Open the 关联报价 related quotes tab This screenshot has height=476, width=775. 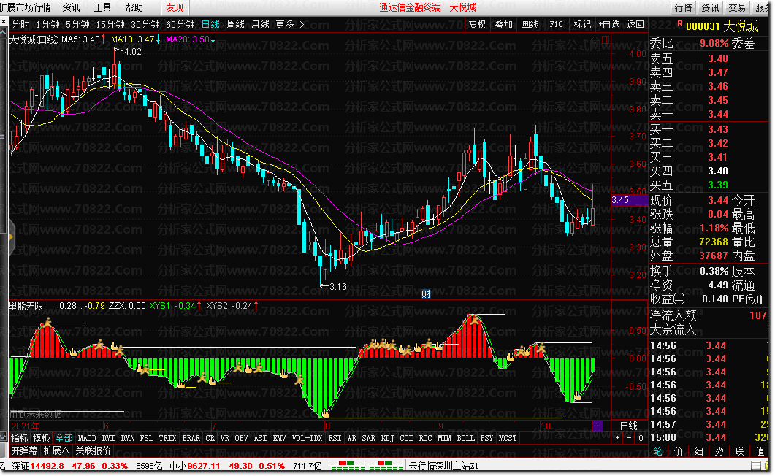point(93,451)
